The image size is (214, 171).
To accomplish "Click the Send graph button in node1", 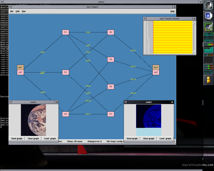I will 17,139.
